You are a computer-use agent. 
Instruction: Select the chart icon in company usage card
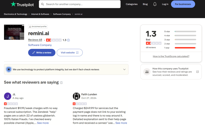pos(147,72)
